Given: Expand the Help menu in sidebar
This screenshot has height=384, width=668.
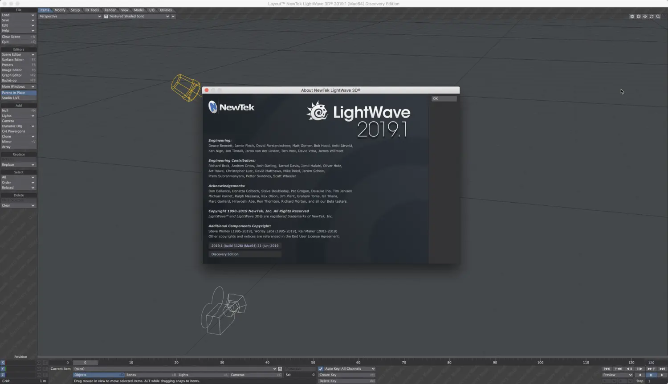Looking at the screenshot, I should click(x=18, y=31).
